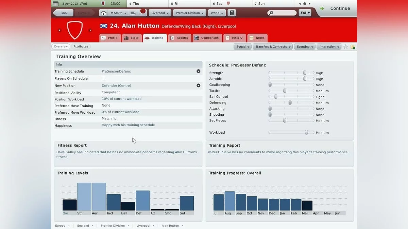The height and width of the screenshot is (229, 408).
Task: Select the Training tab
Action: tap(155, 38)
